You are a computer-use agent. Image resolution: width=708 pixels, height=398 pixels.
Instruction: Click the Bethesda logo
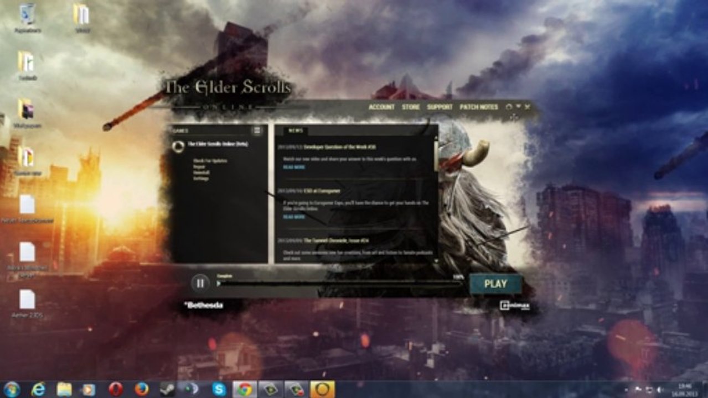(x=204, y=305)
